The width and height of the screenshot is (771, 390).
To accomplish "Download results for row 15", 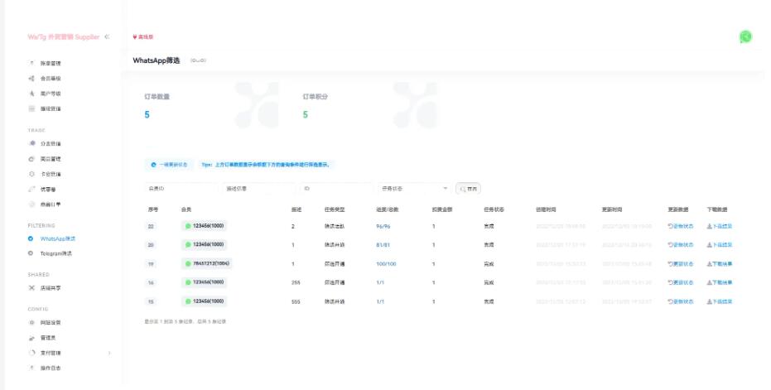I will 720,302.
